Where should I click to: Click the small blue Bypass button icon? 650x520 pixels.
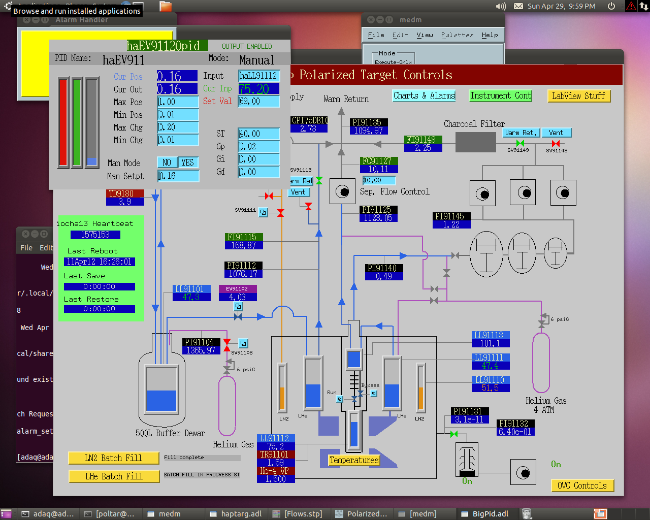pos(374,393)
